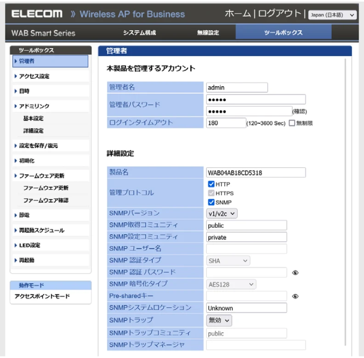Click the first 管理者パスワード field
The height and width of the screenshot is (358, 364).
point(256,99)
